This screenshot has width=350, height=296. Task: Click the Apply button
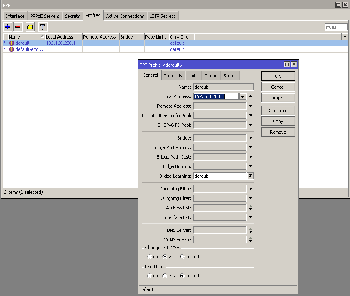278,98
